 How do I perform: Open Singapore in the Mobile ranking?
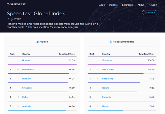(27, 88)
